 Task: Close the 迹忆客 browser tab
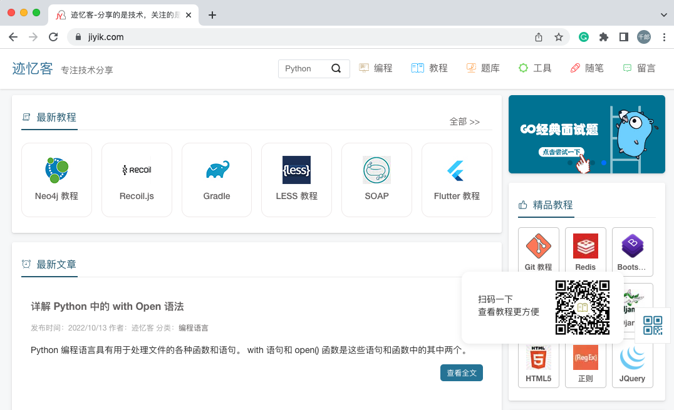(x=189, y=15)
